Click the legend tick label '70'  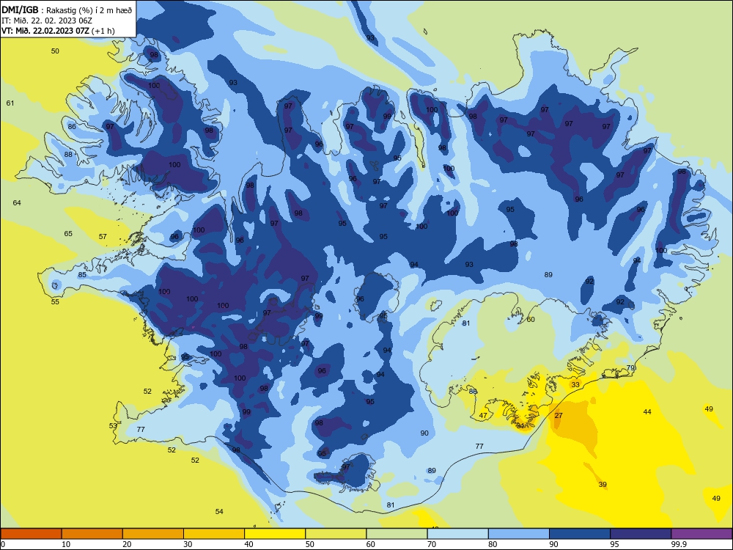(x=432, y=544)
